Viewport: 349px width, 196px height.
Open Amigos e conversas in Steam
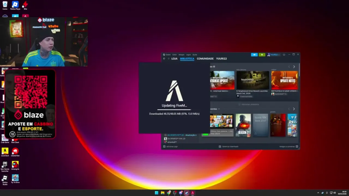pos(289,146)
